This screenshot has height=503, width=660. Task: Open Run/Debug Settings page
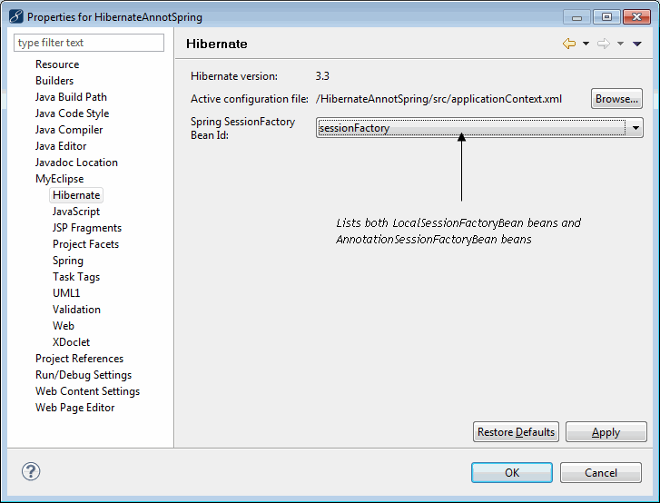(x=84, y=375)
